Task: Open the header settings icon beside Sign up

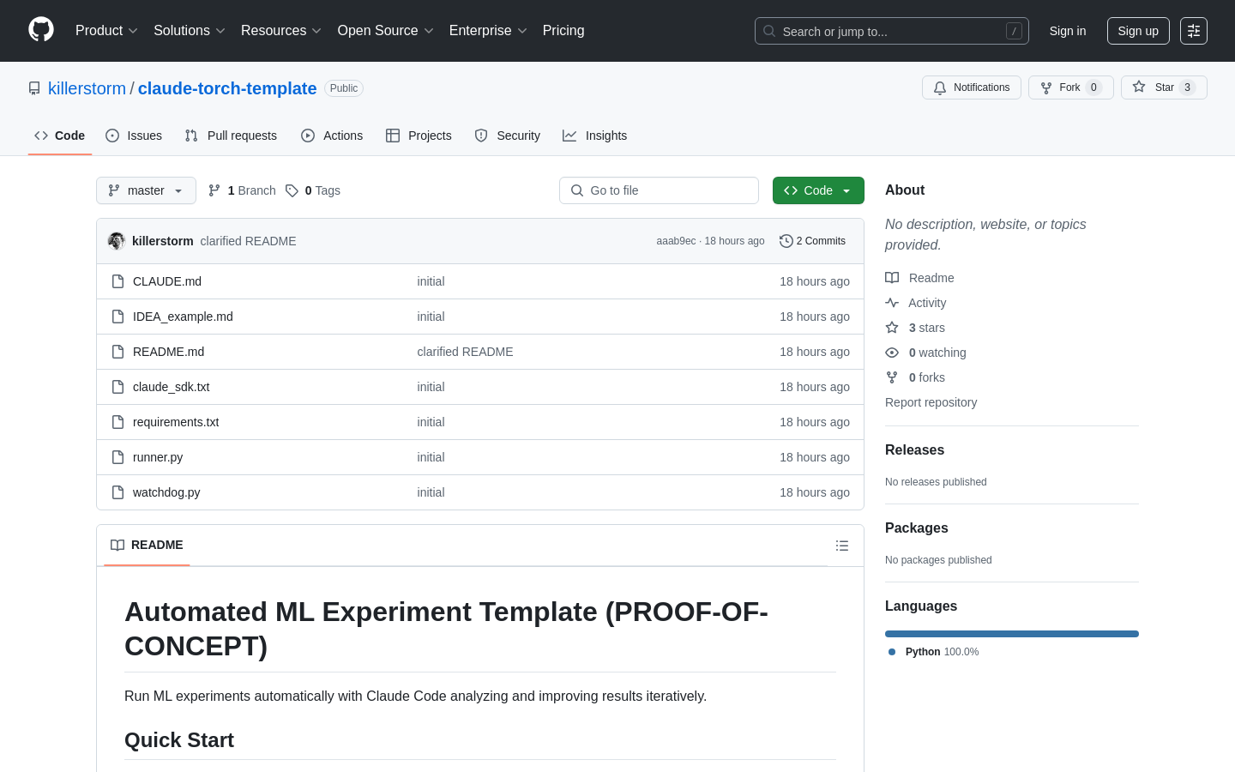Action: click(1194, 31)
